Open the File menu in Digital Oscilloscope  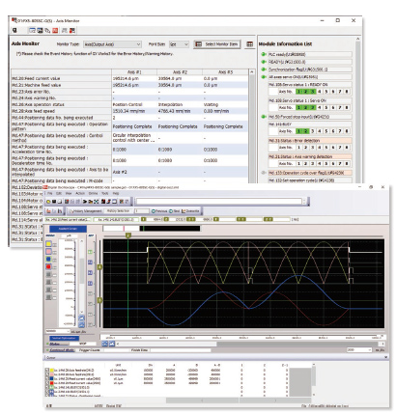[50, 193]
